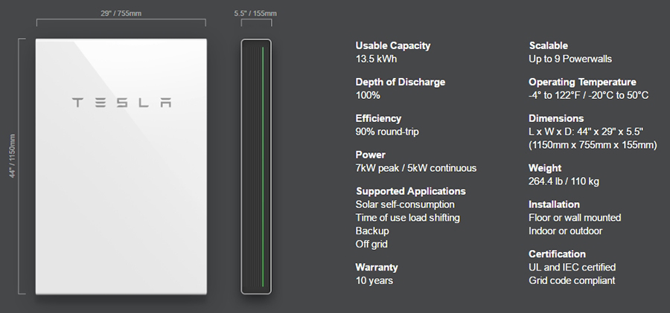Click the 90% round-trip value

point(387,132)
